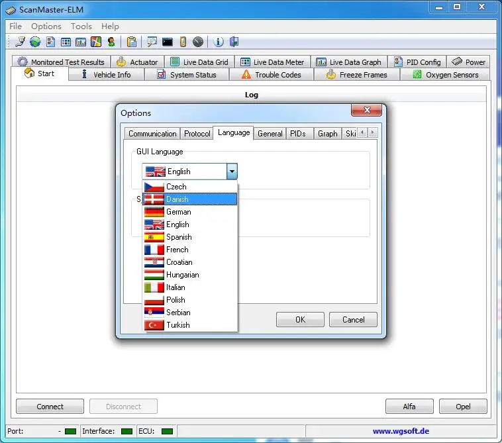This screenshot has width=502, height=443.
Task: Click the four-color square toolbar icon
Action: 96,42
